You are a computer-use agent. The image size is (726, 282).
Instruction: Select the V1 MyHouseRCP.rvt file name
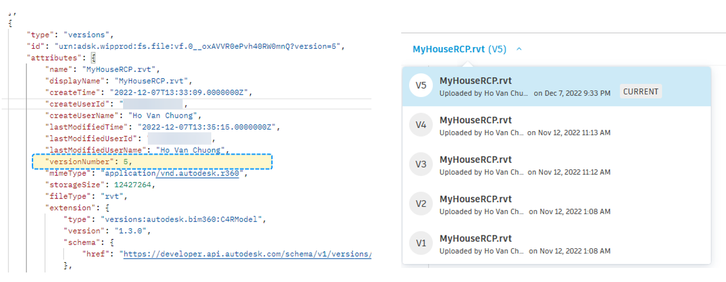click(475, 238)
